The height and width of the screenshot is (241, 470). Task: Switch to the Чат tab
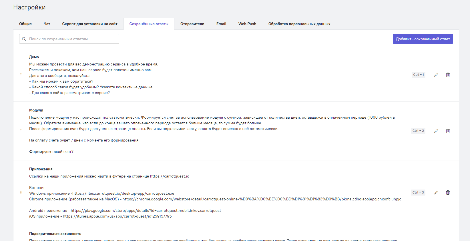click(x=47, y=24)
